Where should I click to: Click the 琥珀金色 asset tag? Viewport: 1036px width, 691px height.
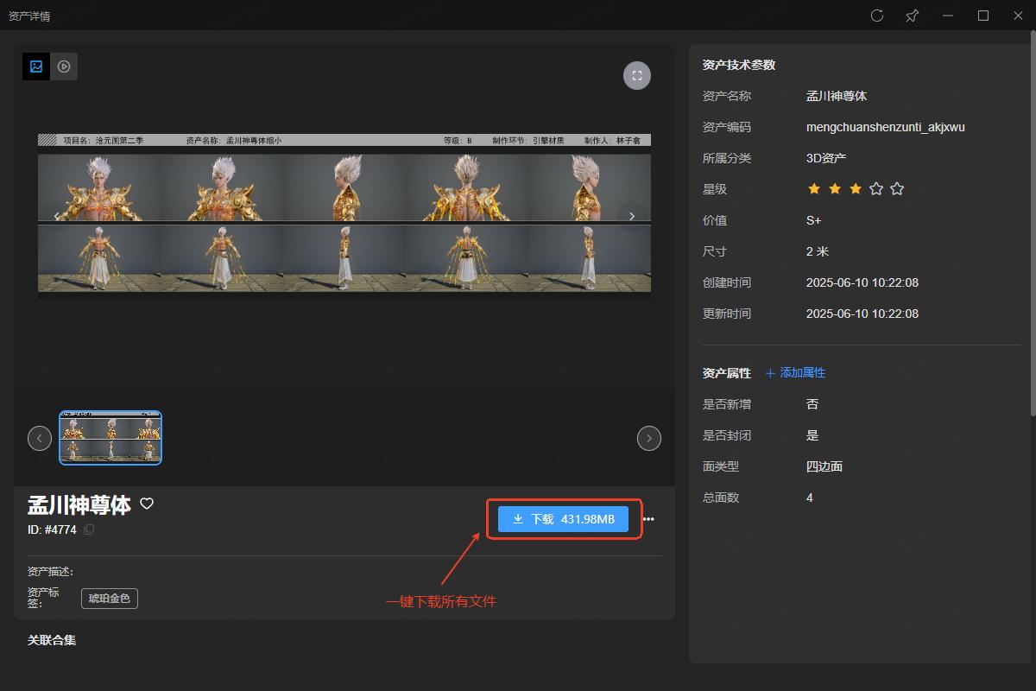[x=110, y=598]
